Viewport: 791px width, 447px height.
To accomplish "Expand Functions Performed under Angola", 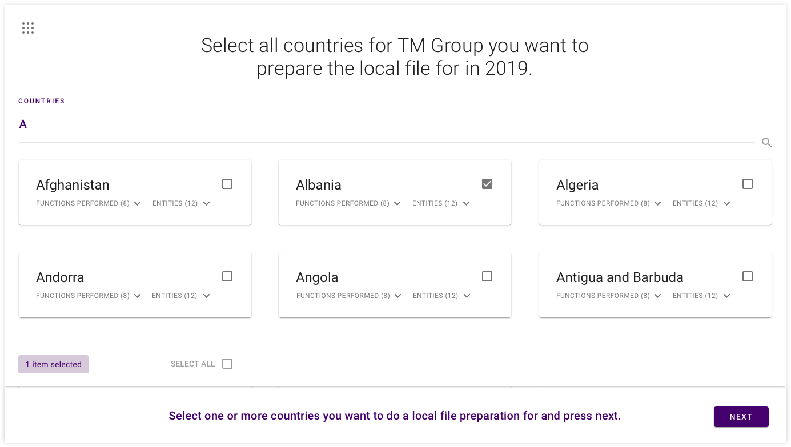I will pyautogui.click(x=349, y=296).
